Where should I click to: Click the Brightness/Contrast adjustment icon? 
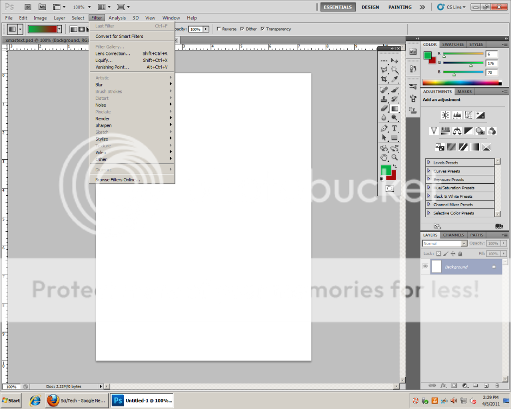pos(445,115)
